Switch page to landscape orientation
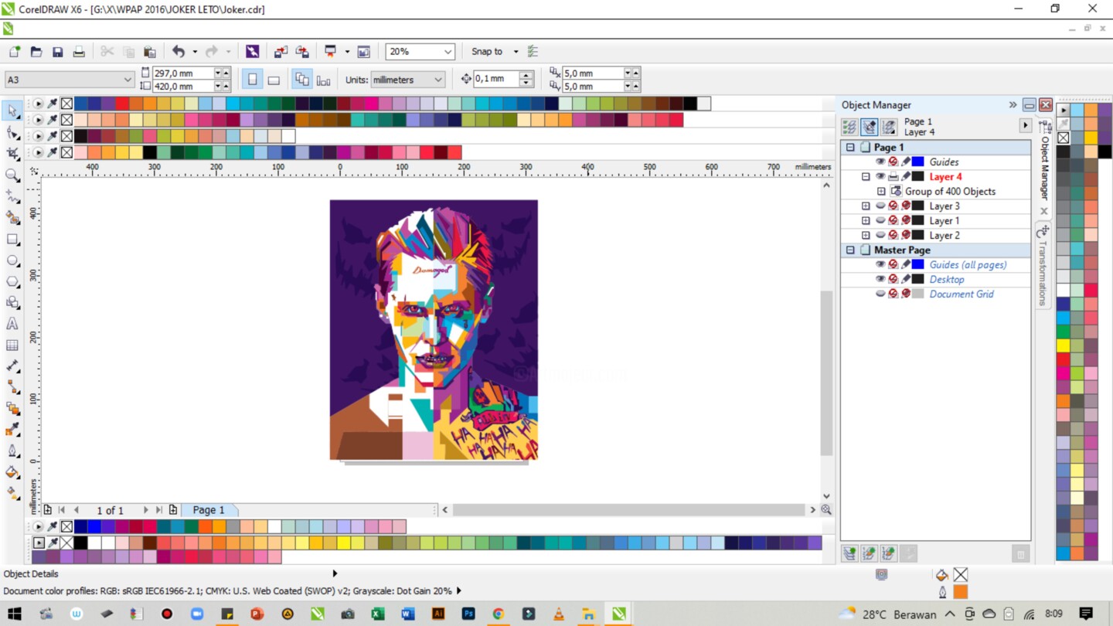Image resolution: width=1113 pixels, height=626 pixels. tap(274, 80)
